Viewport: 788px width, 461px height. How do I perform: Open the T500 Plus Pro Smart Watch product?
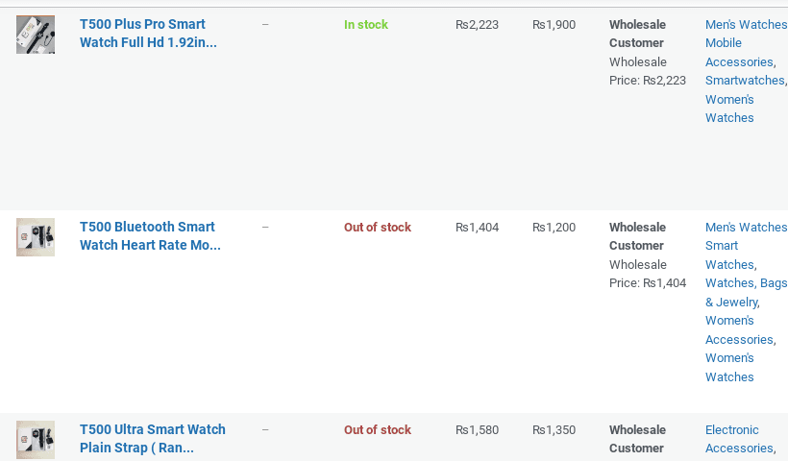147,34
